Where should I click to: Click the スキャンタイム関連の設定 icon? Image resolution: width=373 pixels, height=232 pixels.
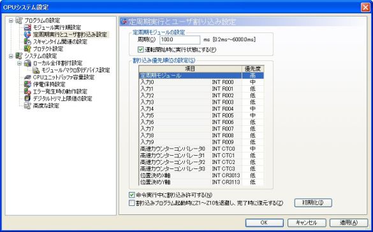27,42
